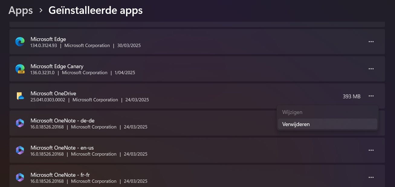Click the Microsoft Edge app icon
The height and width of the screenshot is (187, 395).
coord(20,42)
